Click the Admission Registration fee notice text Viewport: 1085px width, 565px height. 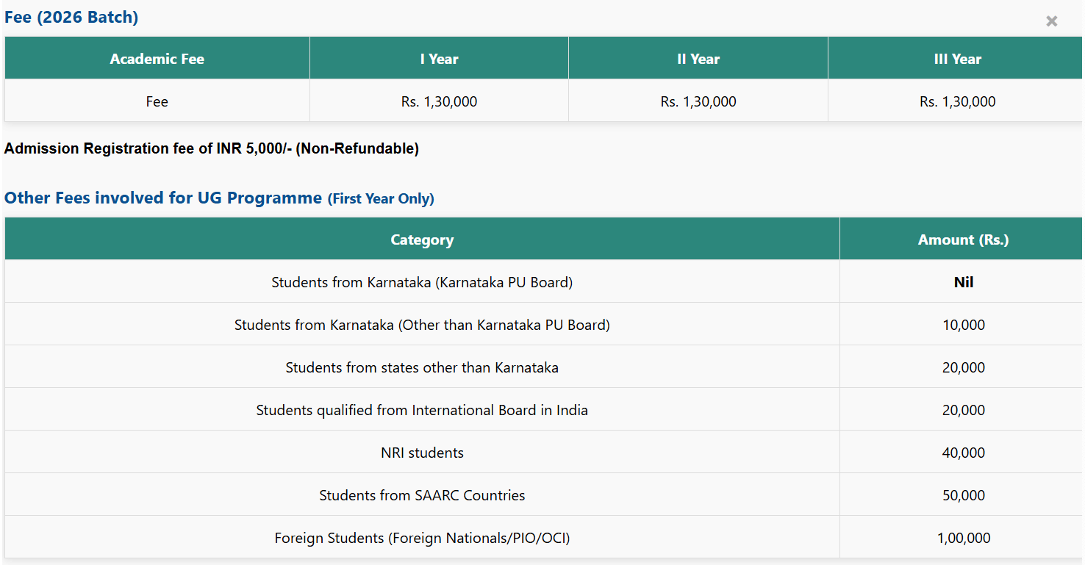click(x=212, y=148)
